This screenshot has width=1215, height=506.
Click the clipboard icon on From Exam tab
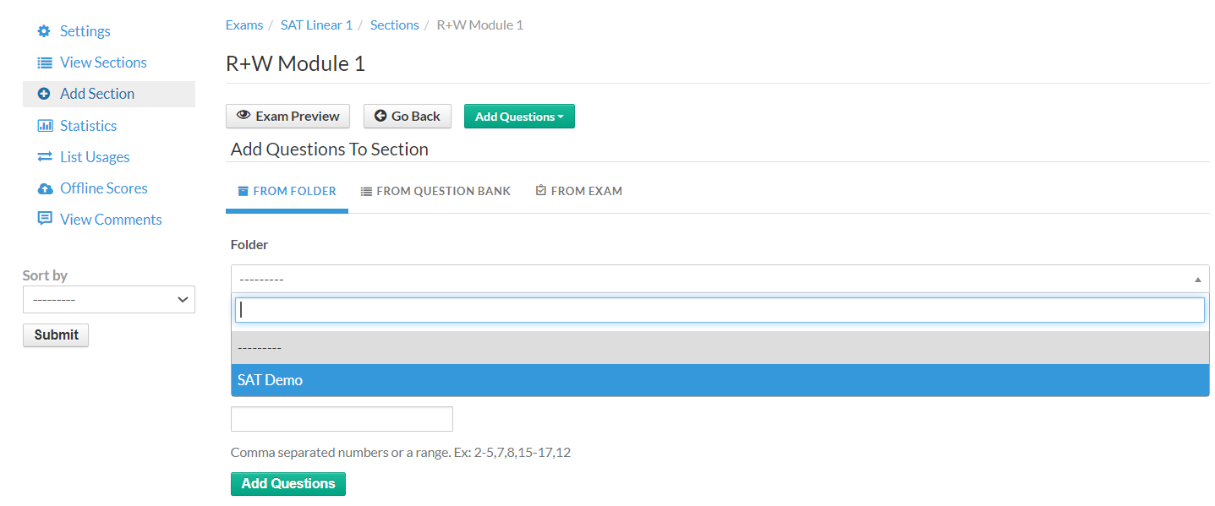click(541, 191)
